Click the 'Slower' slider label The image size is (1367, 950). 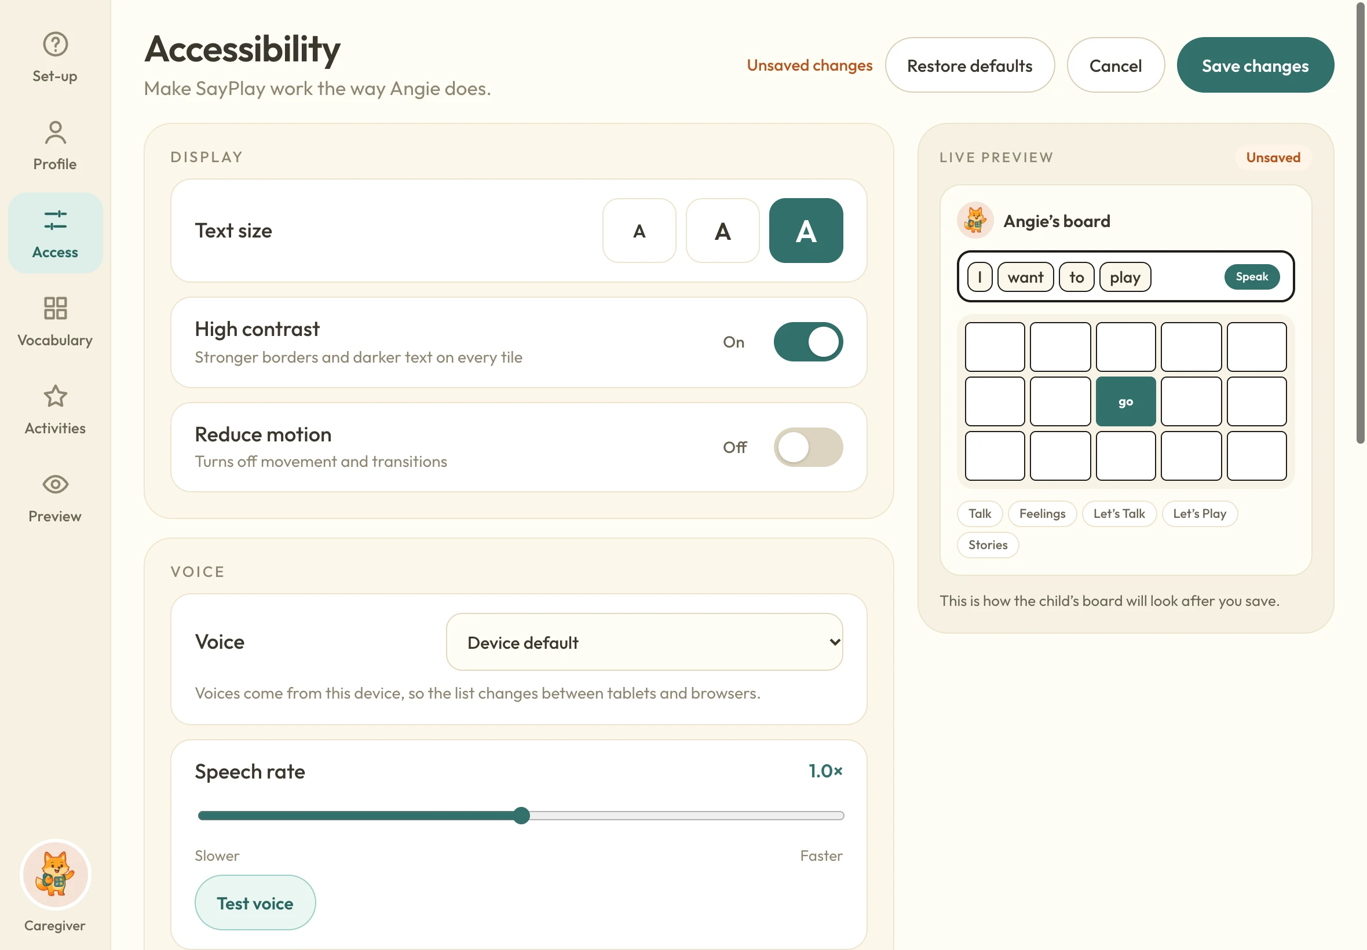pyautogui.click(x=217, y=856)
